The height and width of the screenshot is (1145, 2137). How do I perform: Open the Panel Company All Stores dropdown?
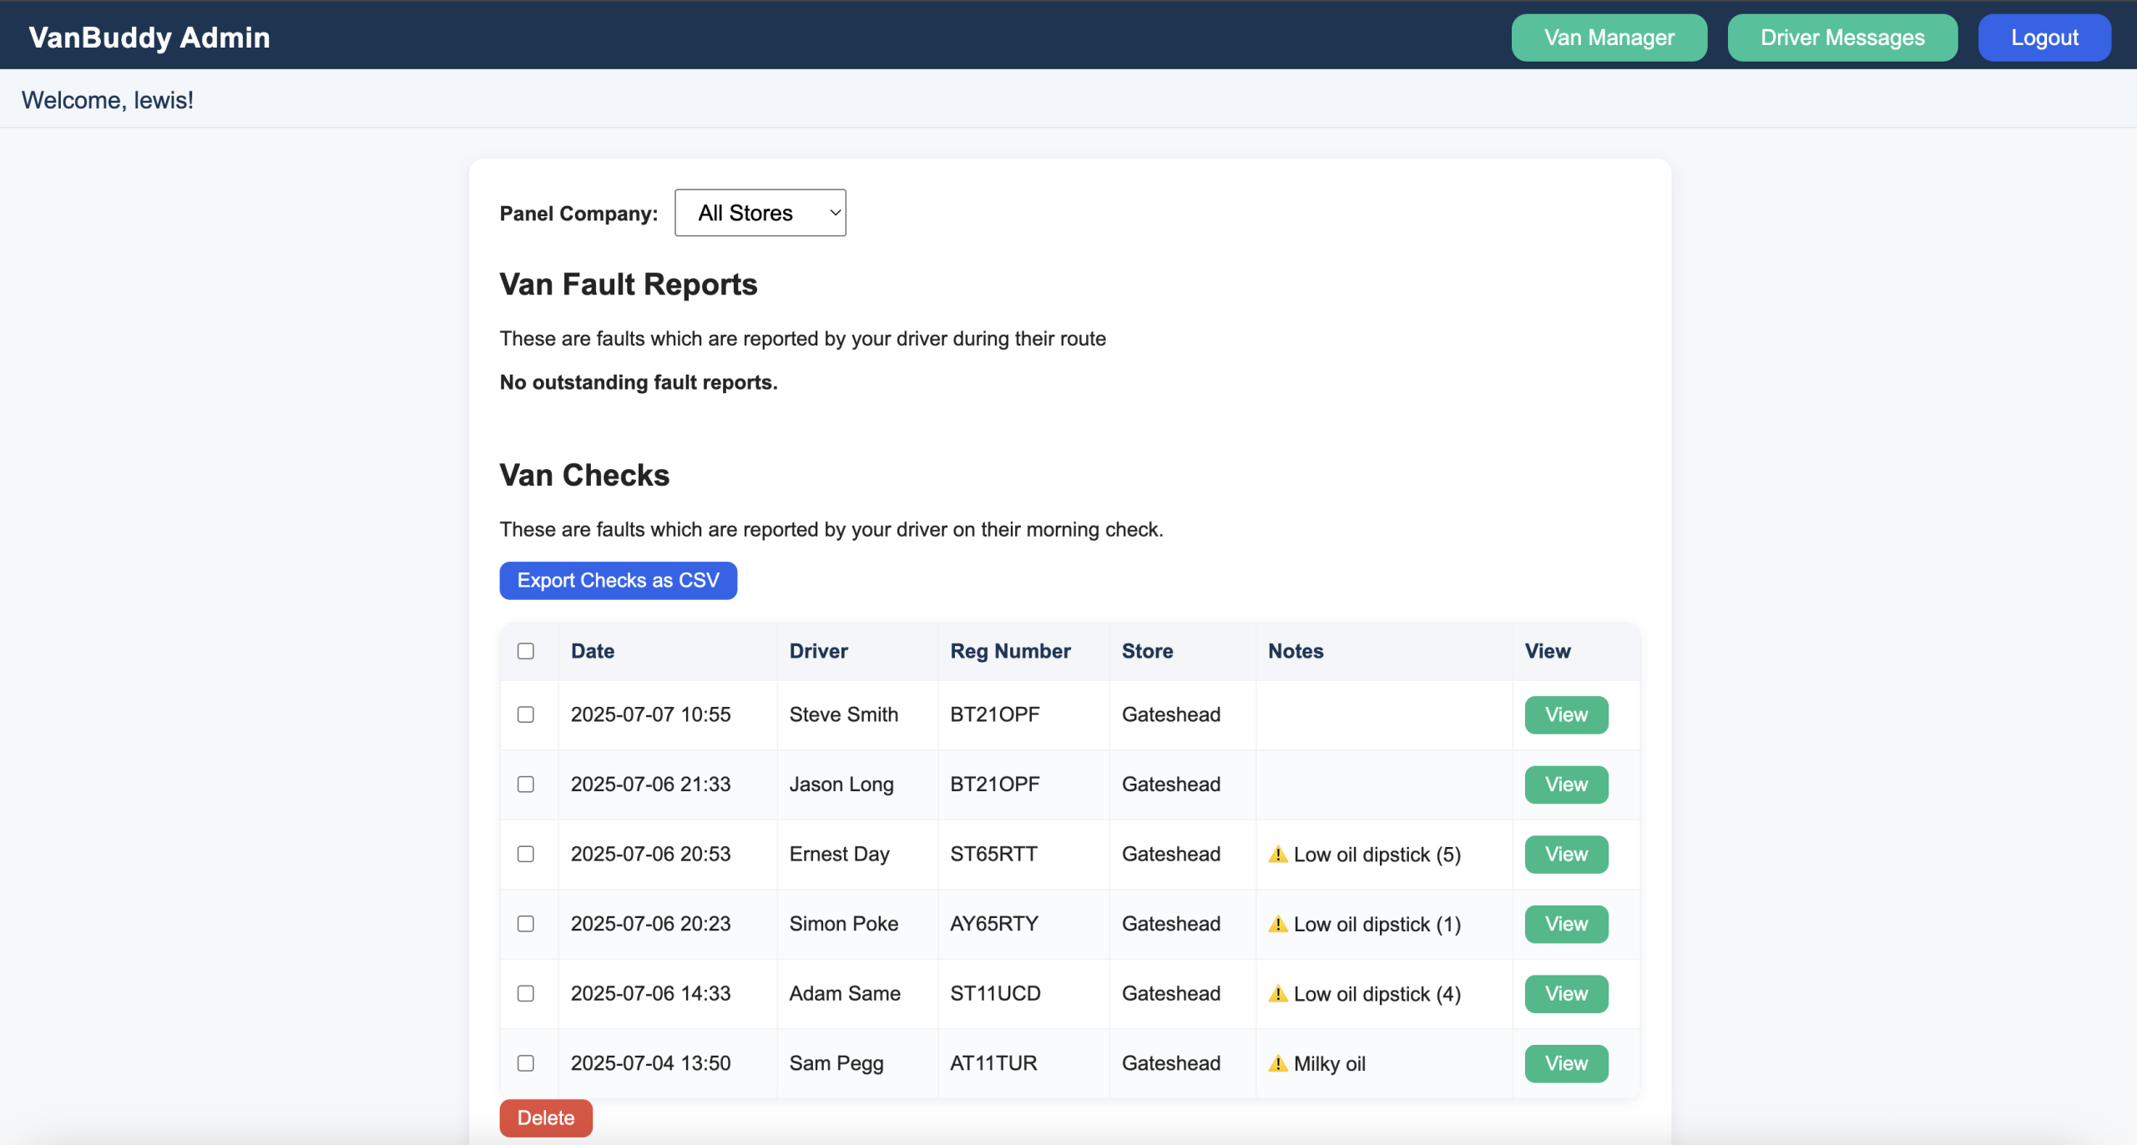click(760, 213)
